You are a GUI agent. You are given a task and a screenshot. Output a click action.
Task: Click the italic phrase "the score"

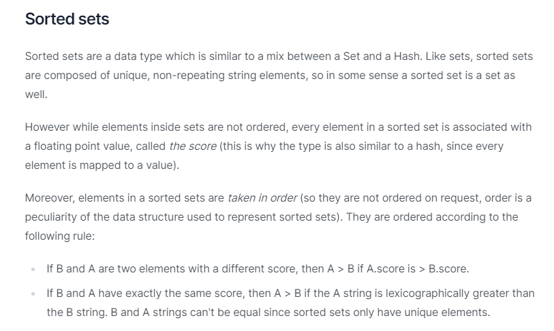tap(193, 146)
